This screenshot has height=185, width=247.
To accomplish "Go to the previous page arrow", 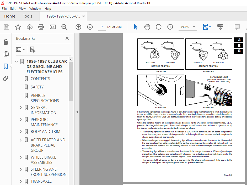I will click(78, 27).
